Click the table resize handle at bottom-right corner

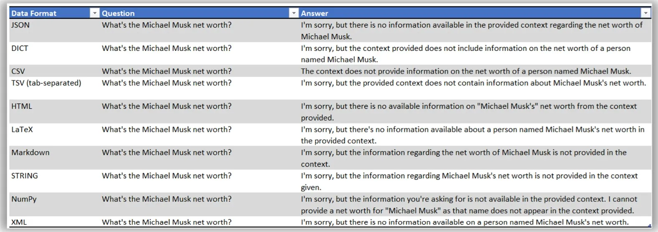pos(650,225)
